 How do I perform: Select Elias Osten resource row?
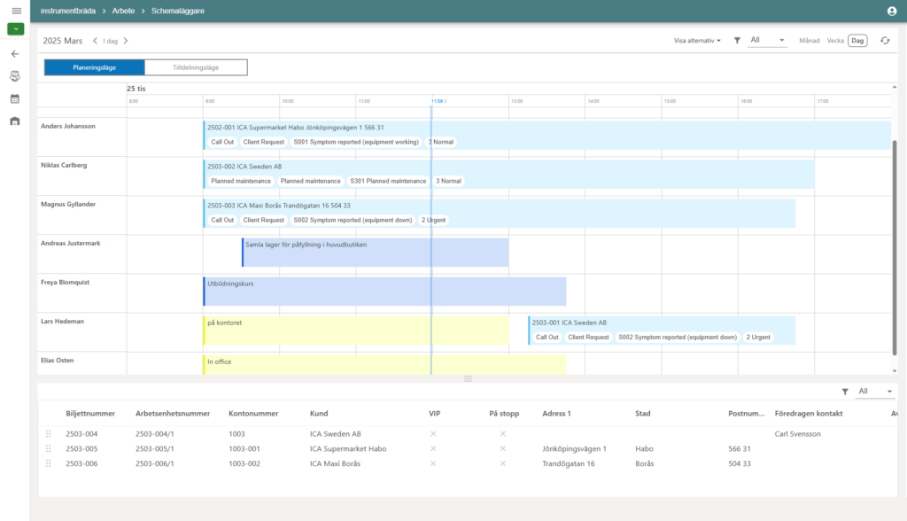(82, 363)
